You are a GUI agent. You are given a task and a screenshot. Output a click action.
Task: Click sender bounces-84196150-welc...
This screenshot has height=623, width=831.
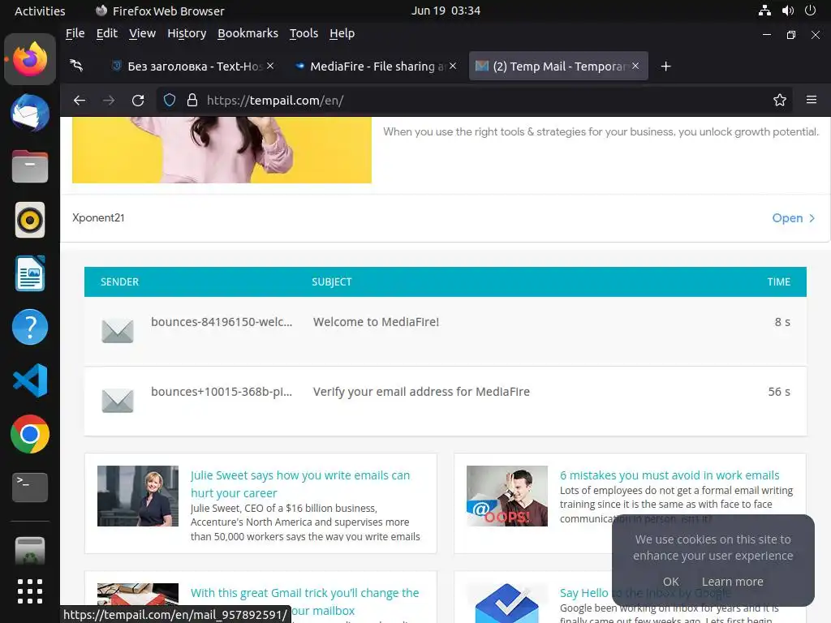point(222,322)
